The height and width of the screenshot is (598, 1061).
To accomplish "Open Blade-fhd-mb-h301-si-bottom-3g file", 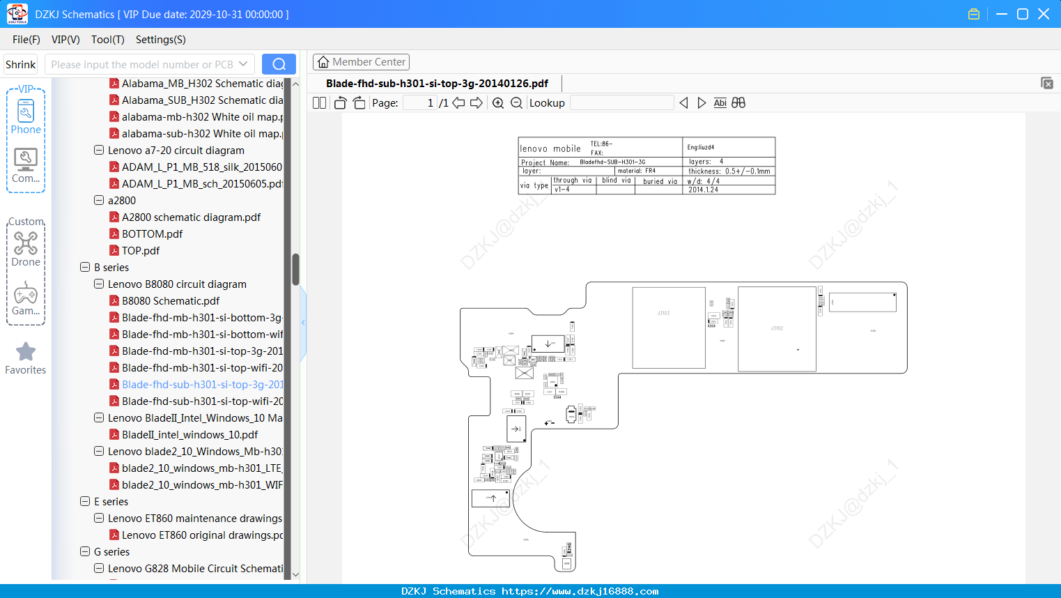I will (x=202, y=318).
